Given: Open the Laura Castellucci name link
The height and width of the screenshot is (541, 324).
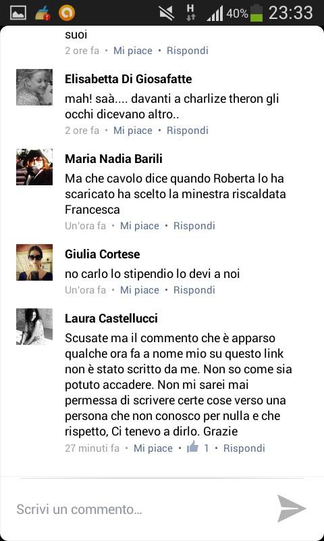Looking at the screenshot, I should coord(111,318).
